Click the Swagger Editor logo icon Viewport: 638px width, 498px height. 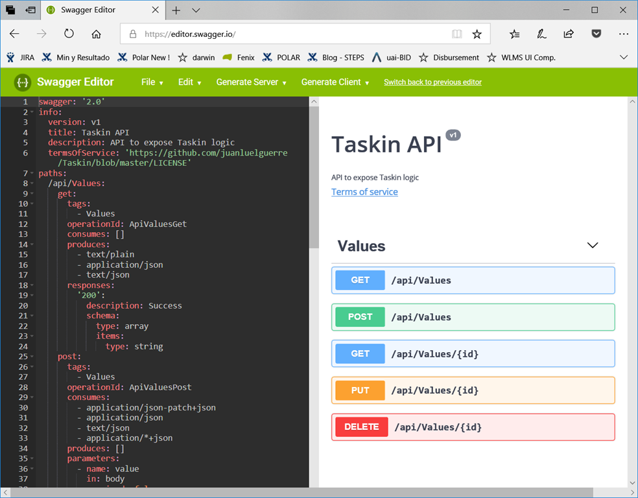coord(23,82)
